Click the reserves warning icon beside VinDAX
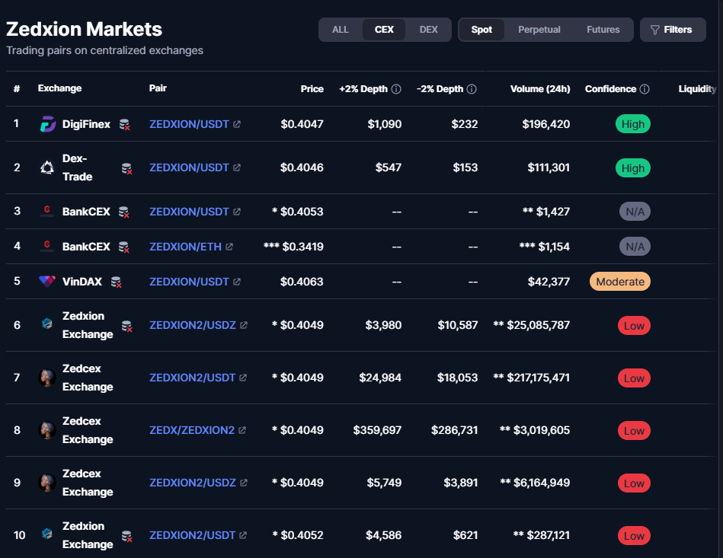The height and width of the screenshot is (558, 723). point(117,282)
